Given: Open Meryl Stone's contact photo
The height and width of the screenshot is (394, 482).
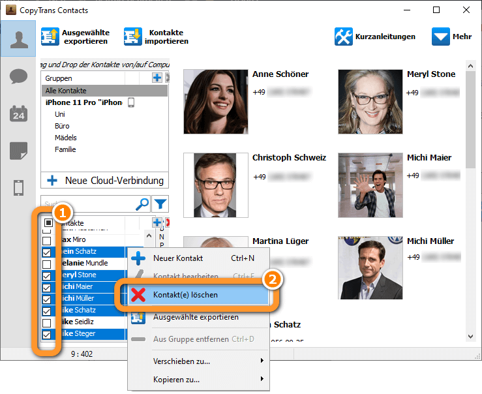Looking at the screenshot, I should pos(370,102).
